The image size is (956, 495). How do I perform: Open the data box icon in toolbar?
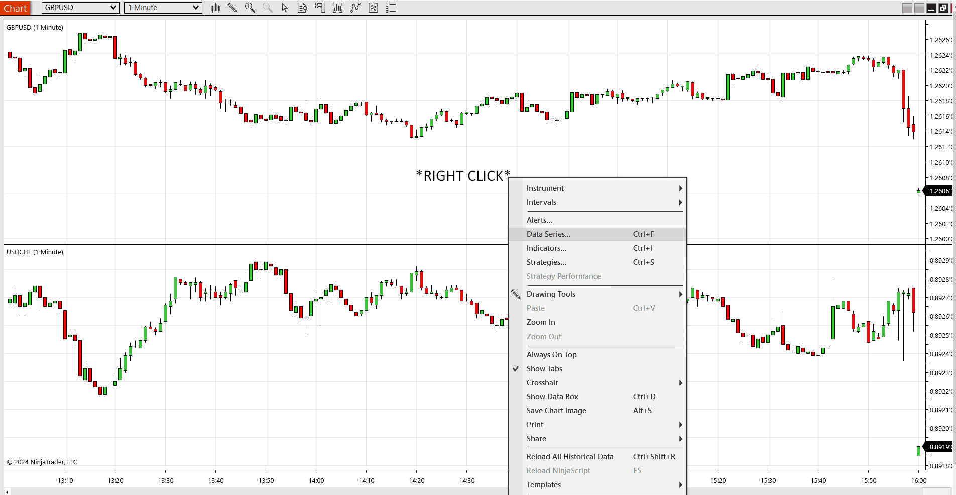pos(302,8)
